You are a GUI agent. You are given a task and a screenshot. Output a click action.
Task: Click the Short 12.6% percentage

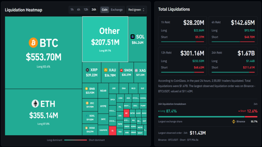tap(252, 111)
